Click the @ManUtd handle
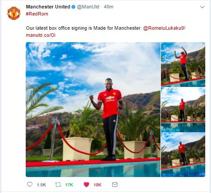The image size is (211, 193). [x=88, y=7]
